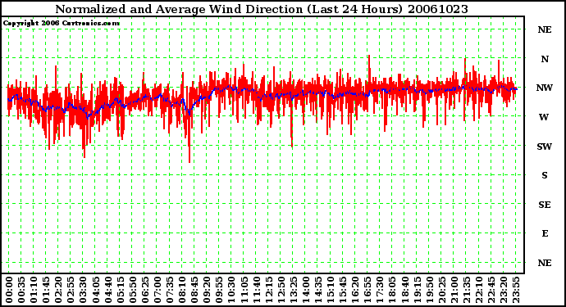Click the 18:40 time label
The image size is (566, 307).
[404, 290]
